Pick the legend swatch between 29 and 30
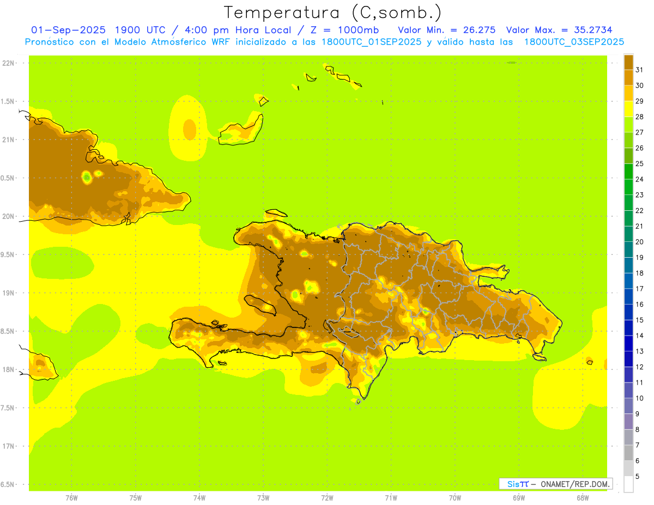654x505 pixels. pos(628,93)
